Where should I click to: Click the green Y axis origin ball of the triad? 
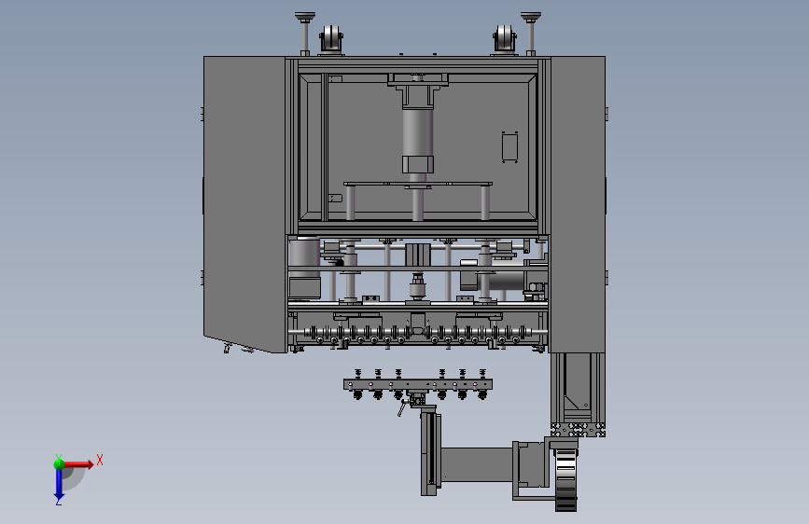coord(59,464)
